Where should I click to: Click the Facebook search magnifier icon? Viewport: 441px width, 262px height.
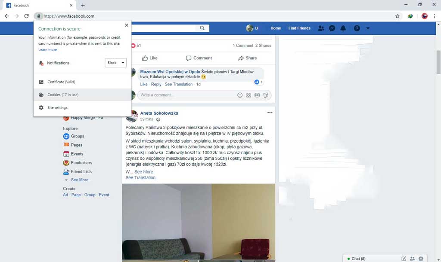coord(202,28)
